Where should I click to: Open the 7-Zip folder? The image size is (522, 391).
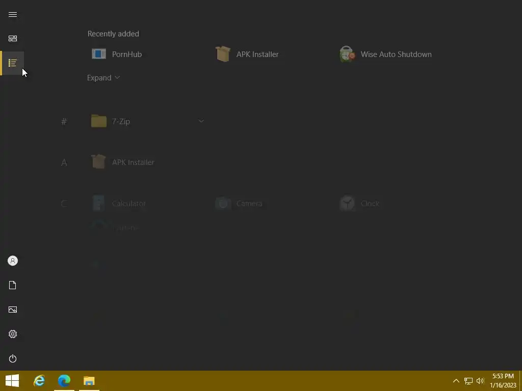pos(148,121)
